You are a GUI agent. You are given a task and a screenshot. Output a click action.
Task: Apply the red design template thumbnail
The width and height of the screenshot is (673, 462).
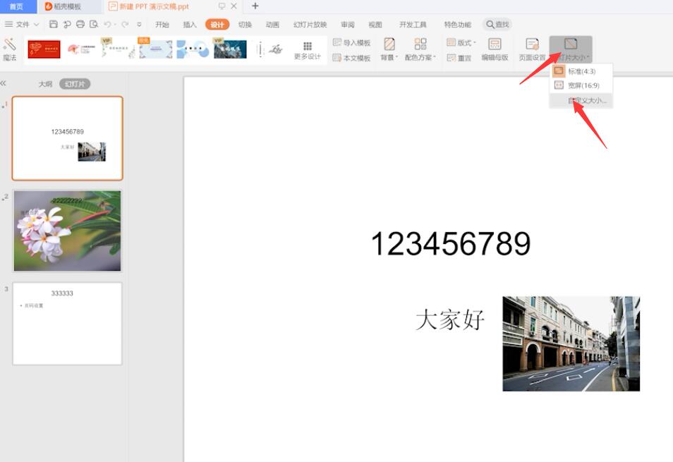pyautogui.click(x=44, y=49)
